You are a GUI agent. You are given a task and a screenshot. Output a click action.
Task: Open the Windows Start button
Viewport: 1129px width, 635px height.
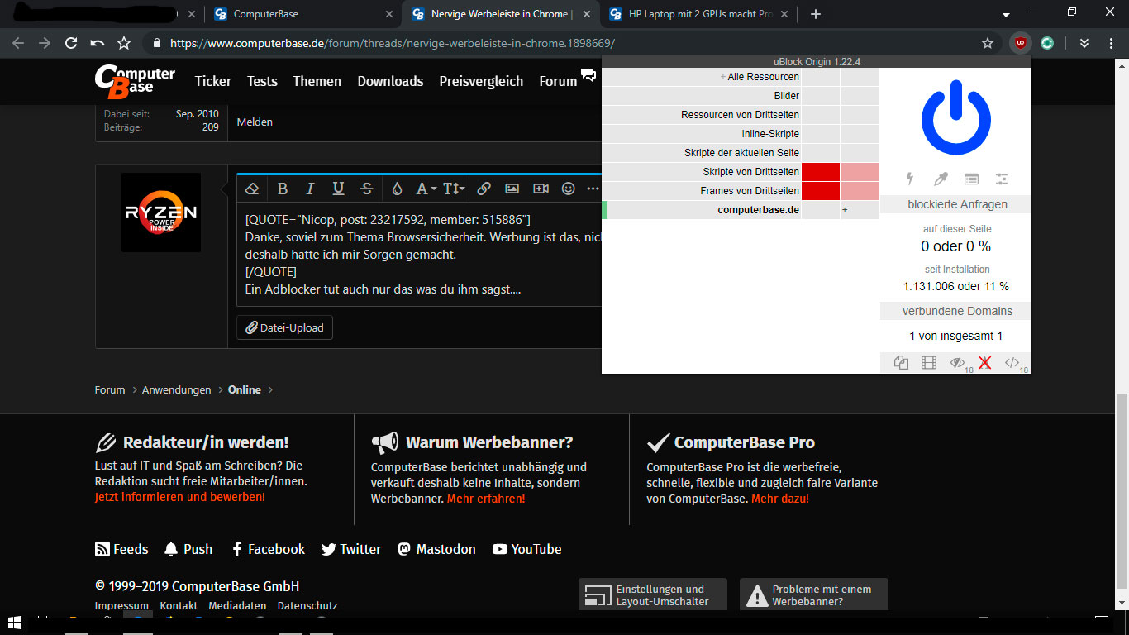[15, 624]
